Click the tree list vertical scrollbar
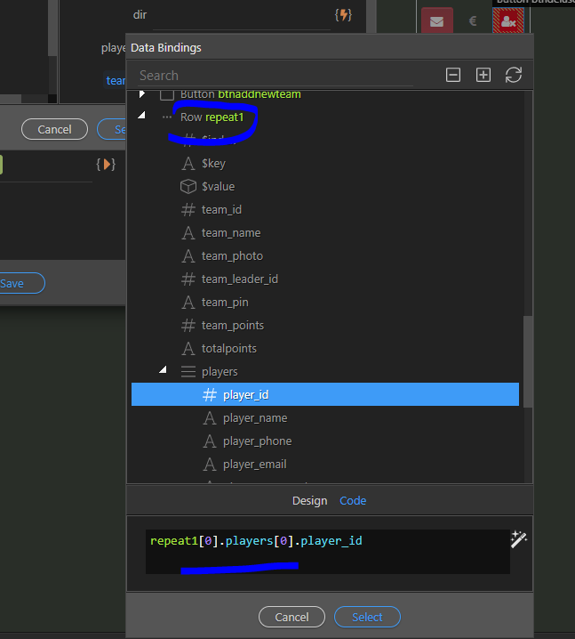Viewport: 575px width, 639px height. 528,356
